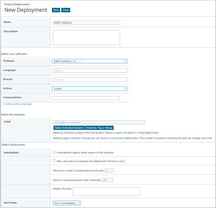Click the Close button next to Save
Screen dimensions: 216x208
click(x=66, y=10)
